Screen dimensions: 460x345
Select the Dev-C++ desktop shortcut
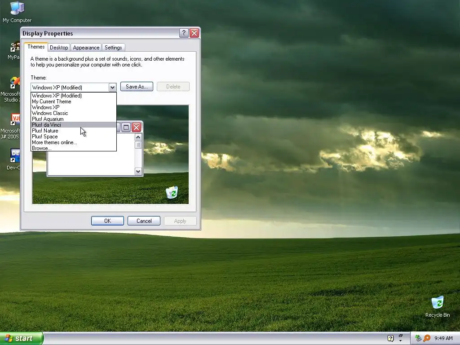tap(13, 159)
